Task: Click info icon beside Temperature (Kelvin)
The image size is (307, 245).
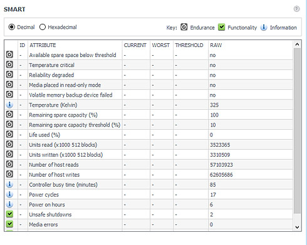Action: pos(9,105)
